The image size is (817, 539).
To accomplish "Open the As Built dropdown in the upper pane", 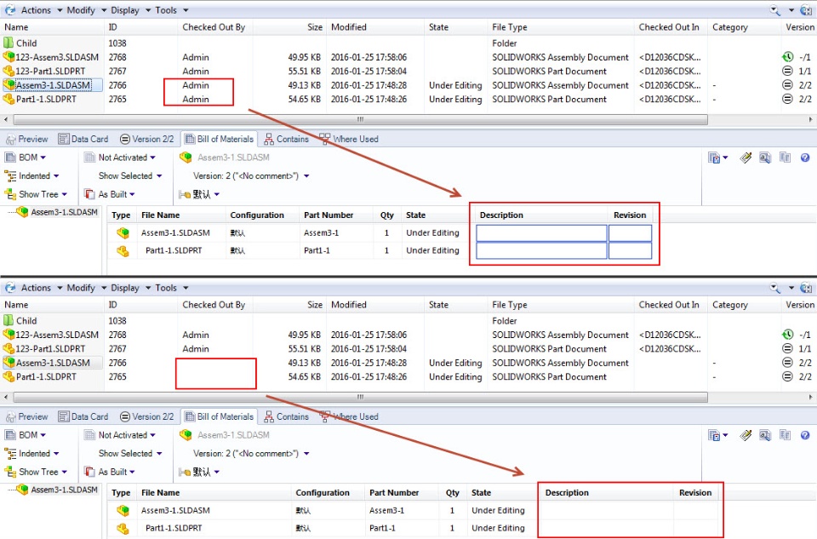I will (x=110, y=194).
